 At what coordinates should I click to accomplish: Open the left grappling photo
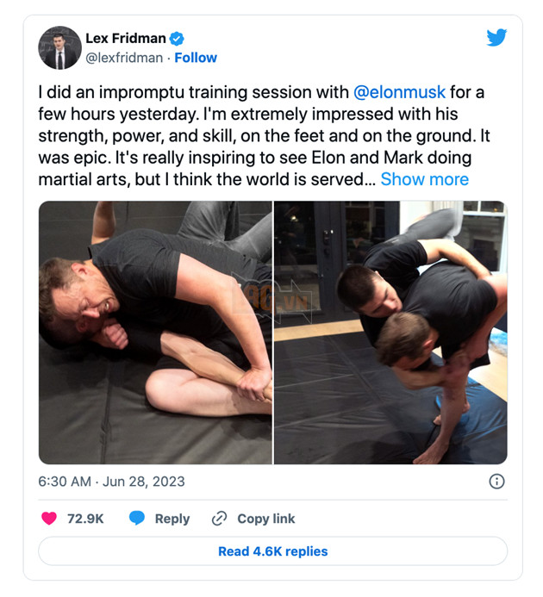[x=155, y=333]
